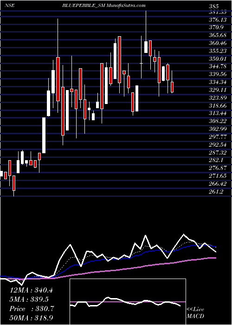This screenshot has height=325, width=232.
Task: Select the 287.32 price axis value
Action: [x=217, y=153]
